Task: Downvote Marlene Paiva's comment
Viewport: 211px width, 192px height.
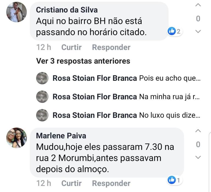Action: click(x=198, y=157)
